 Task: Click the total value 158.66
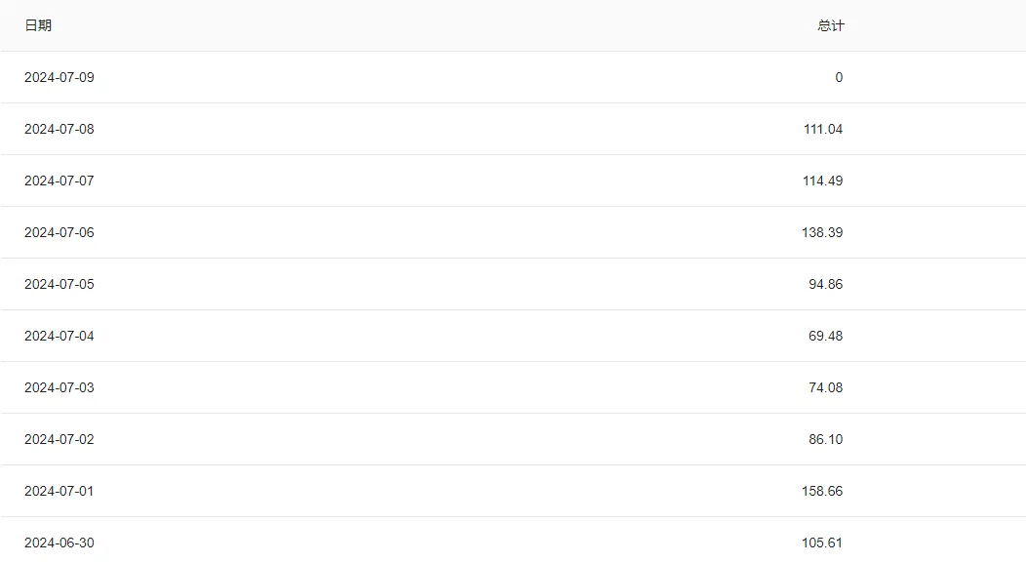tap(822, 491)
